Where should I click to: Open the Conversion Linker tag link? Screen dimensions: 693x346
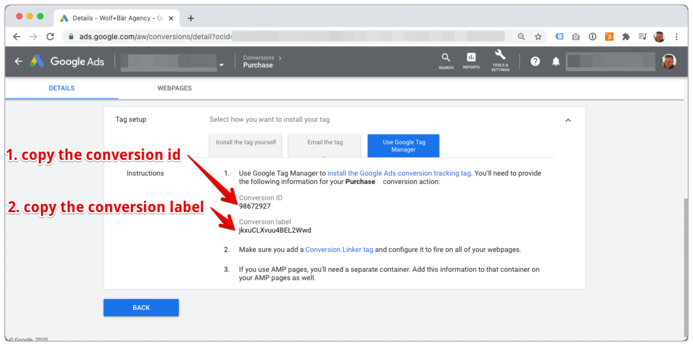[339, 249]
